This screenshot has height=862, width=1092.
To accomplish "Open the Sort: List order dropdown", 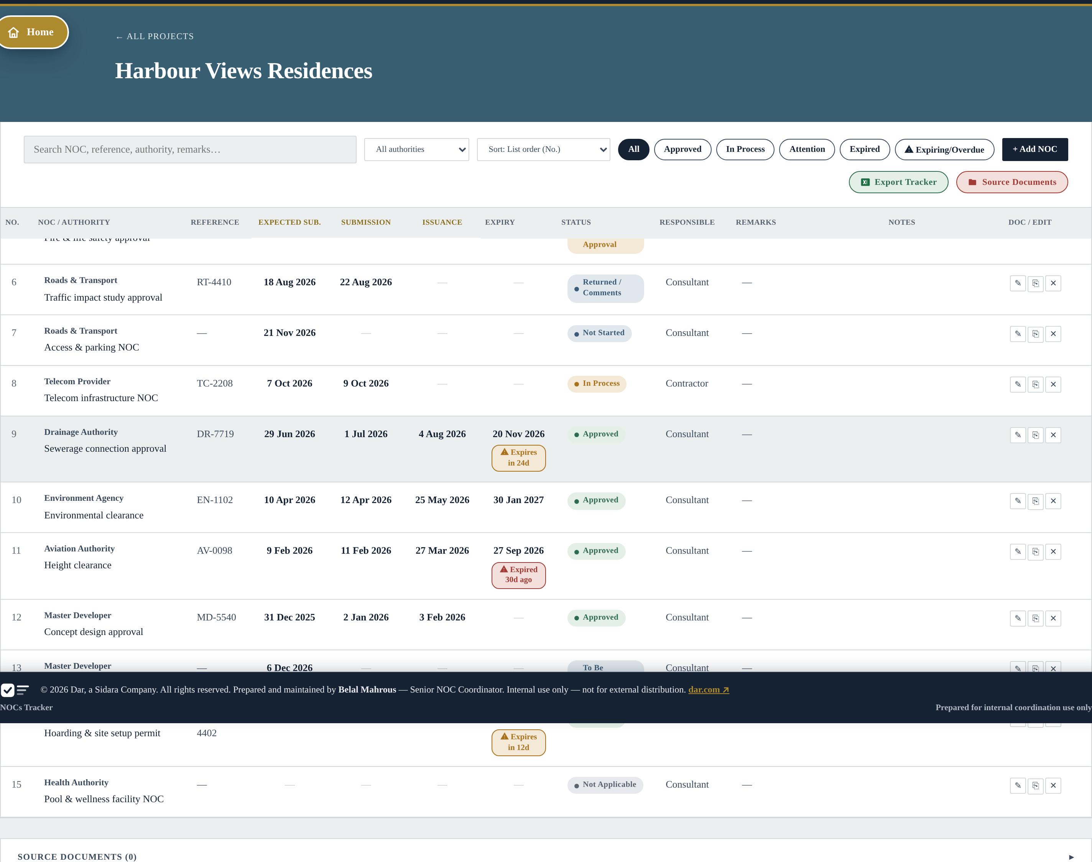I will [543, 150].
